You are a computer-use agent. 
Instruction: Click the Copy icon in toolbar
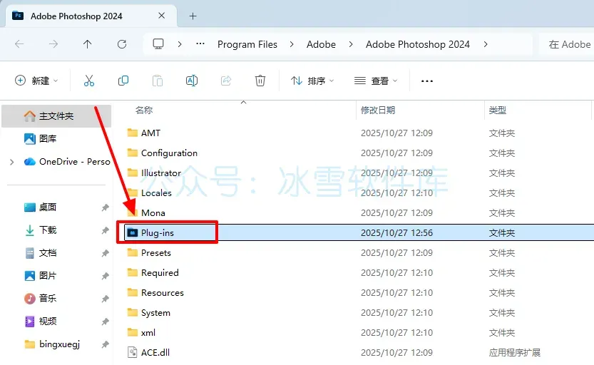point(123,81)
